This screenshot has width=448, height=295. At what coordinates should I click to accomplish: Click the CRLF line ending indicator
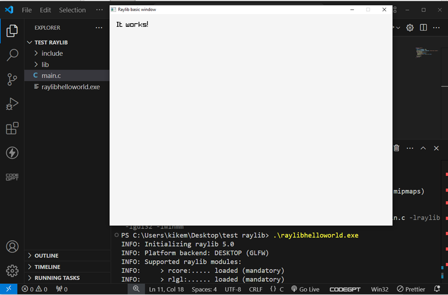(x=255, y=289)
